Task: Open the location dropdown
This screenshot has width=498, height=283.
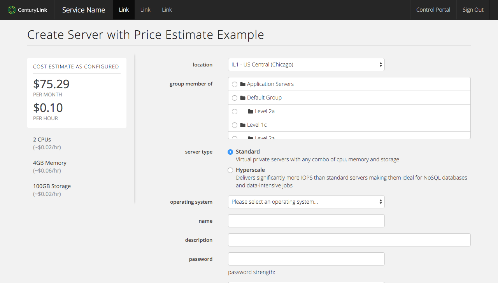Action: pos(306,65)
